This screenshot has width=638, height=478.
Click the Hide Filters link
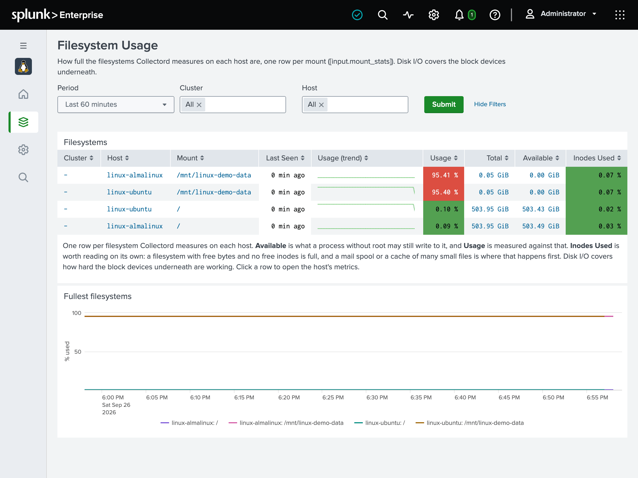coord(490,104)
